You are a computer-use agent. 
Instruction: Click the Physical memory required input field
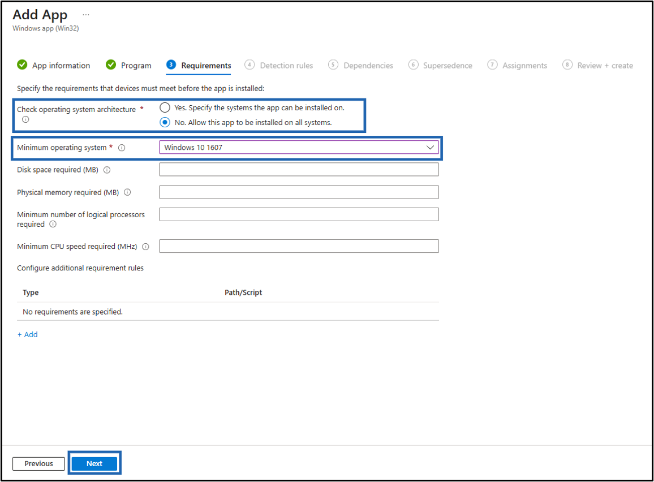click(299, 192)
